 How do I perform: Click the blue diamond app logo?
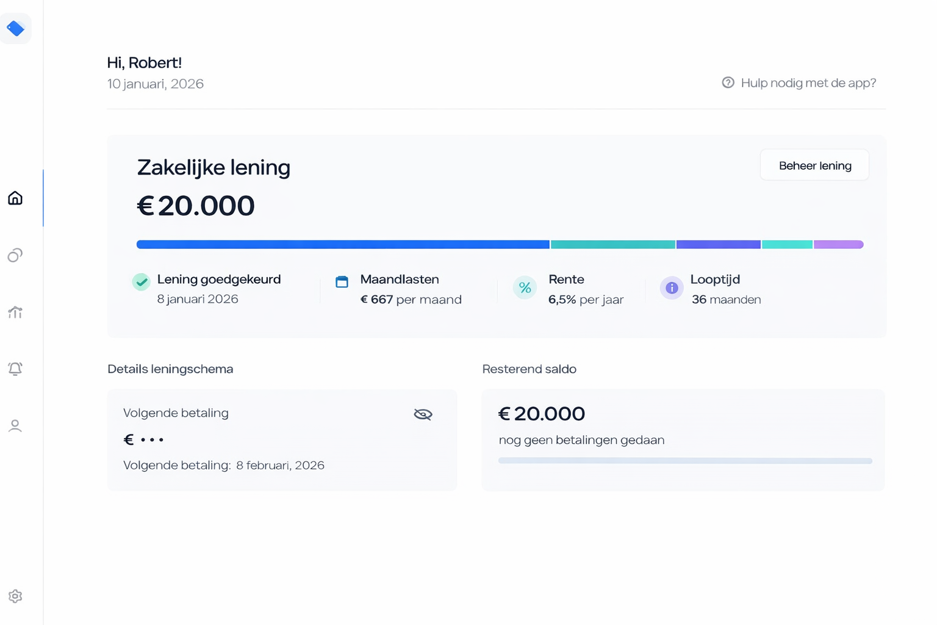tap(15, 28)
